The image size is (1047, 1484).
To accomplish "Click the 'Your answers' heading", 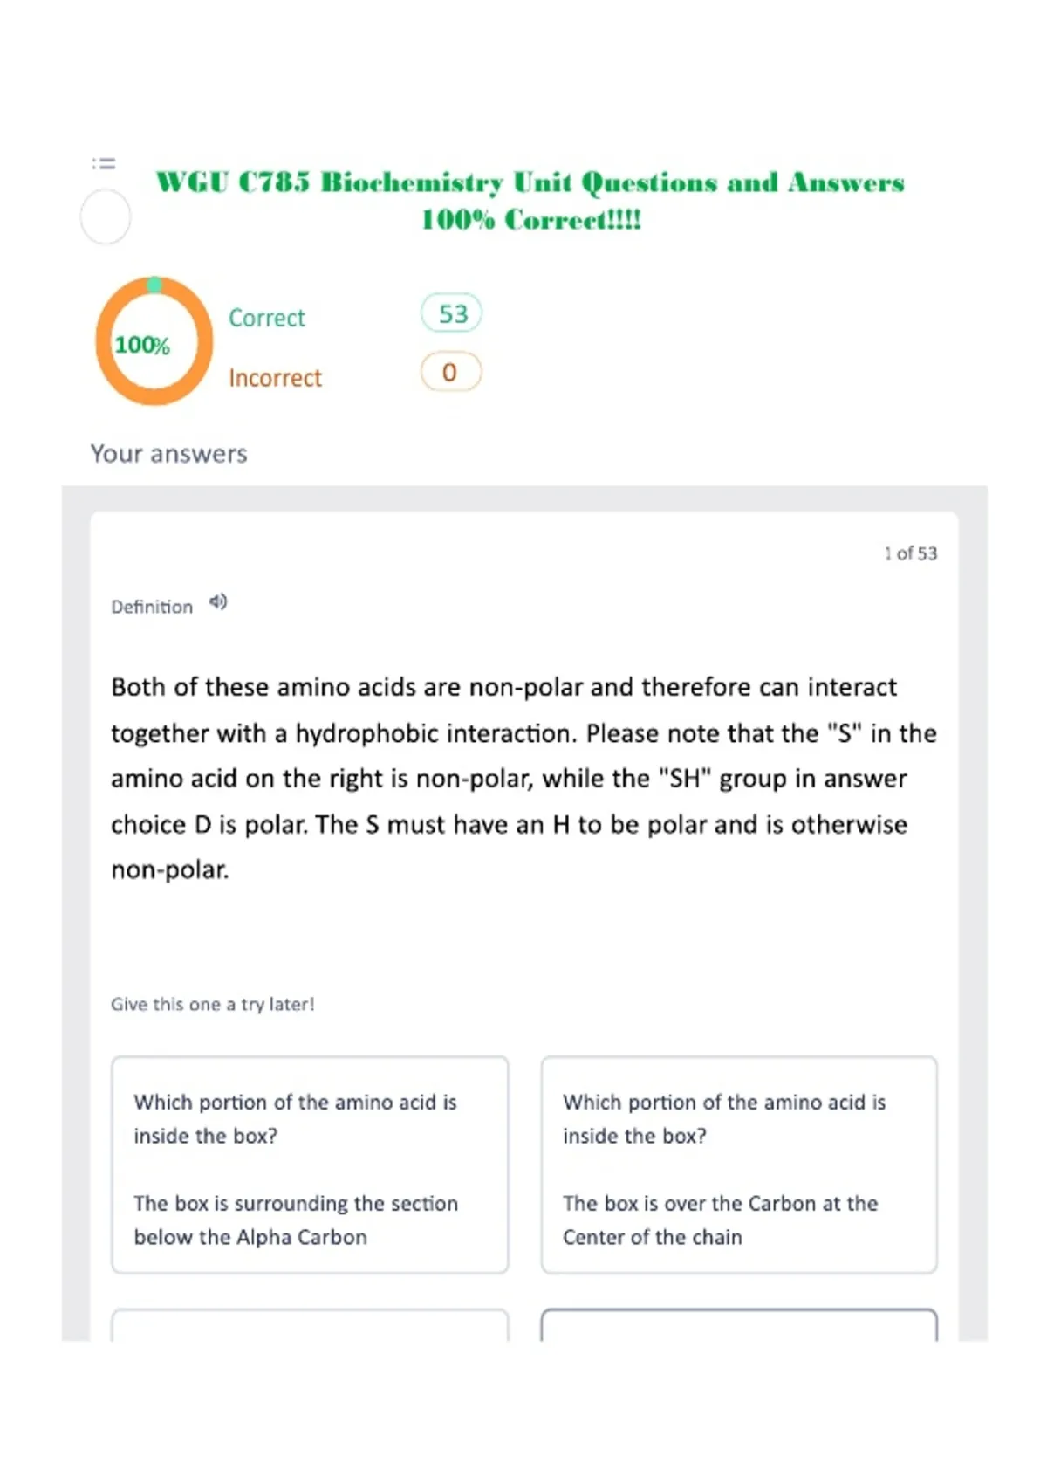I will 169,454.
